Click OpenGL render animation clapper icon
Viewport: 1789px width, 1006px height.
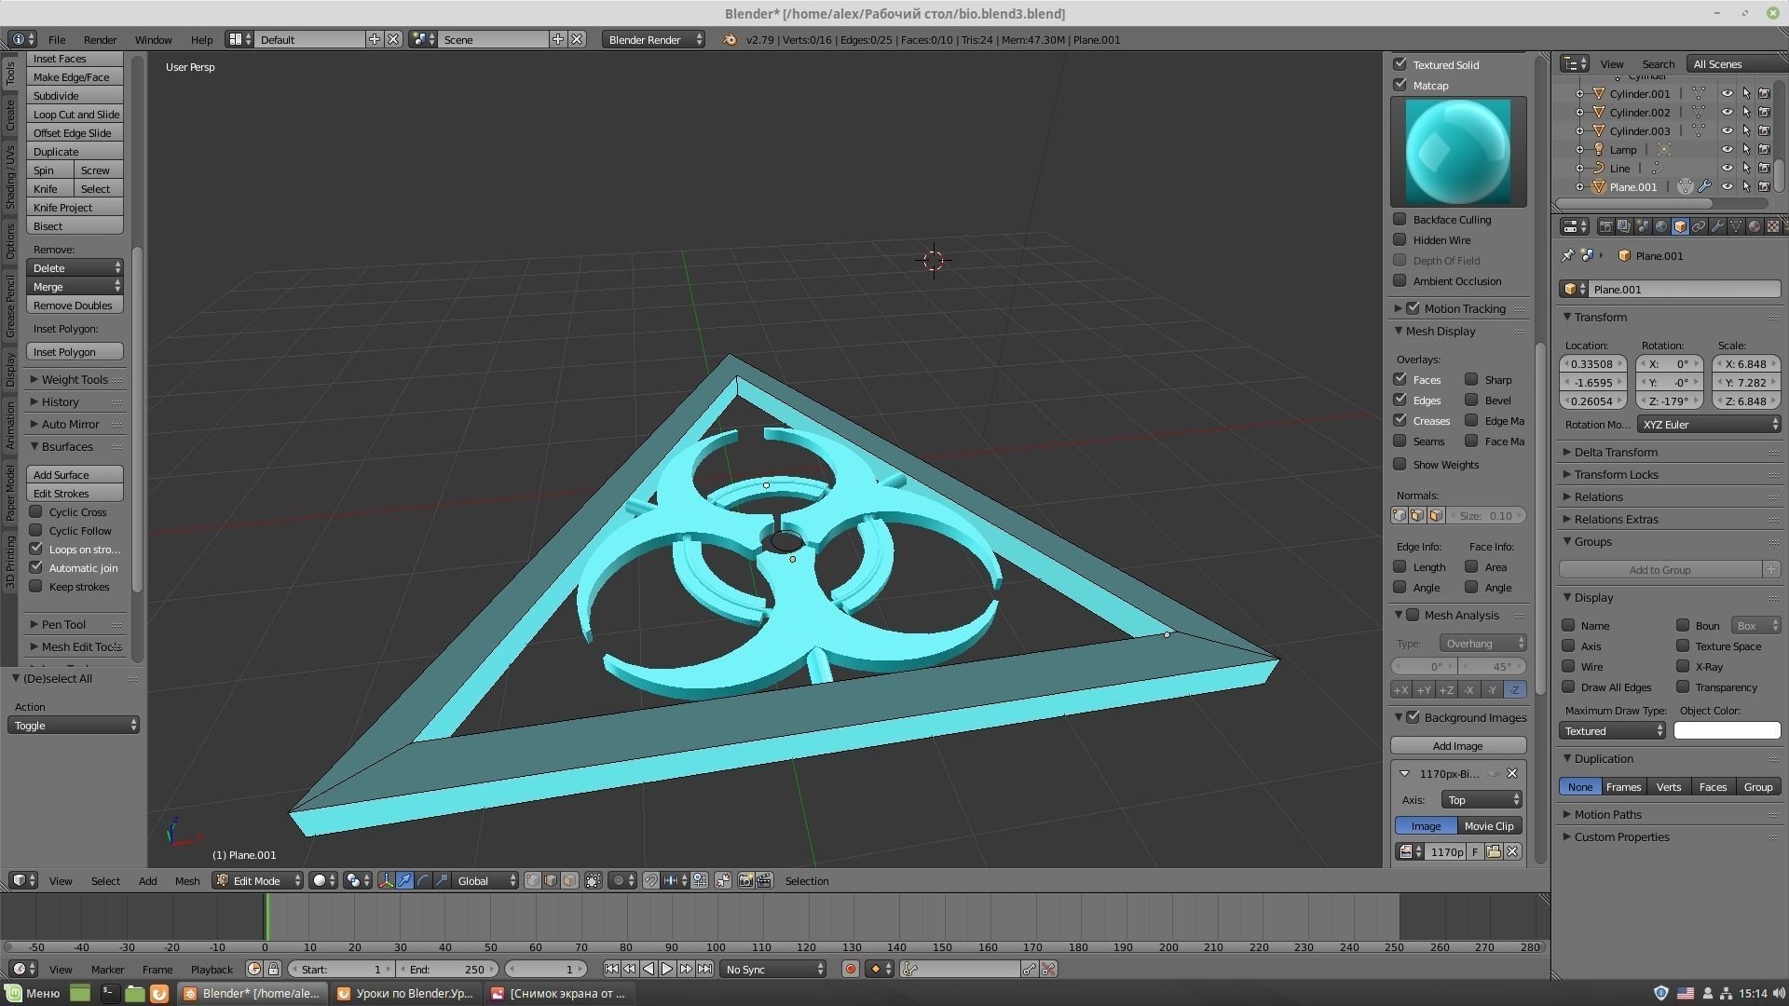pyautogui.click(x=764, y=880)
